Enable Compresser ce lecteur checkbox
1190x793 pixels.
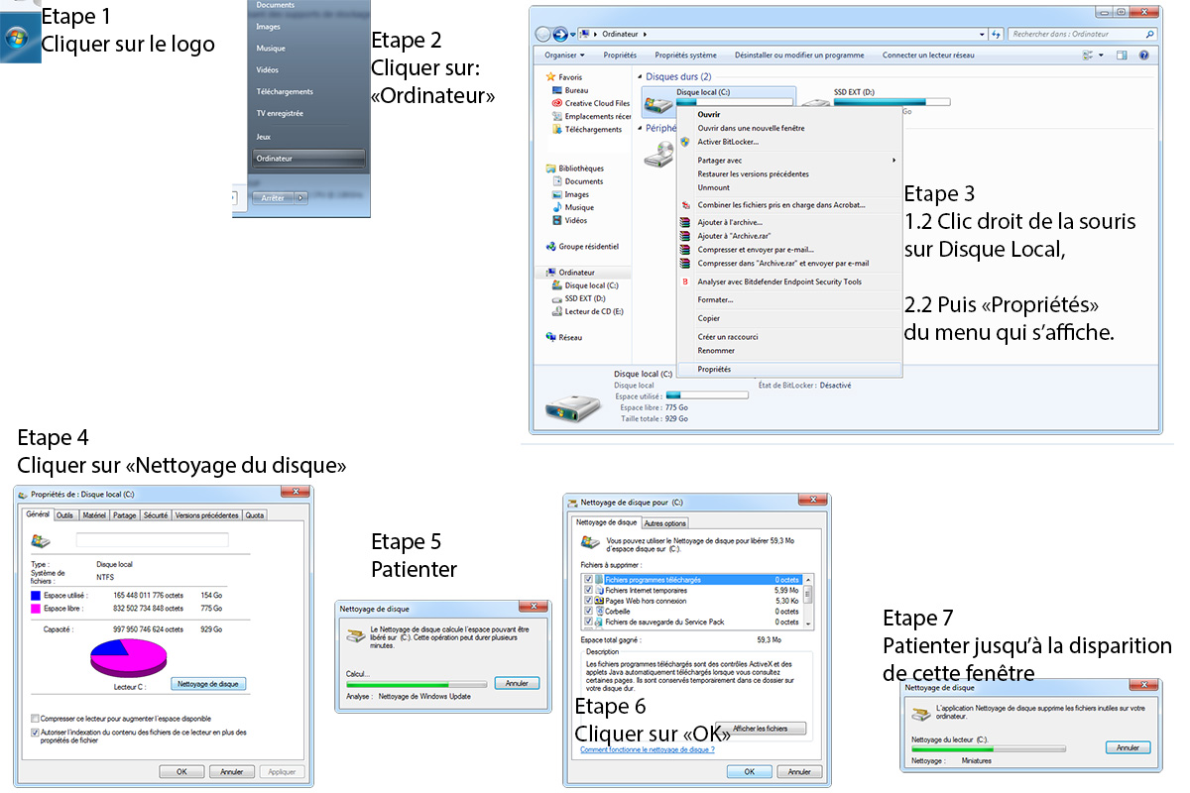(35, 719)
